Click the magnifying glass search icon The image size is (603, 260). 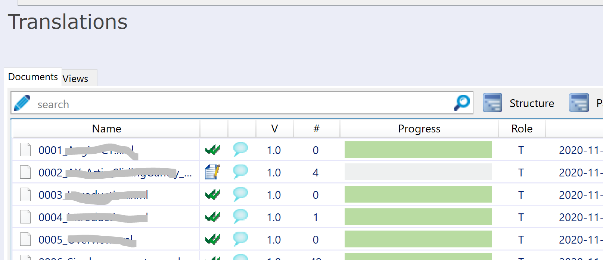click(x=462, y=103)
